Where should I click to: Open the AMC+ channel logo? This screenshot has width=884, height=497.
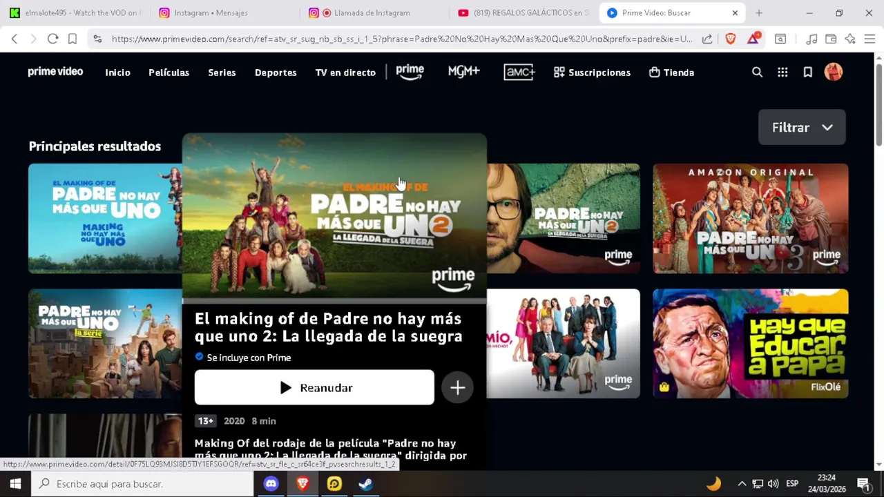(x=519, y=72)
